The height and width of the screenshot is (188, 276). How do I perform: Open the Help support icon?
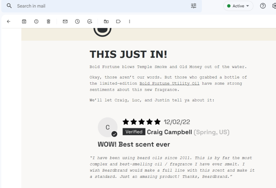pyautogui.click(x=263, y=6)
